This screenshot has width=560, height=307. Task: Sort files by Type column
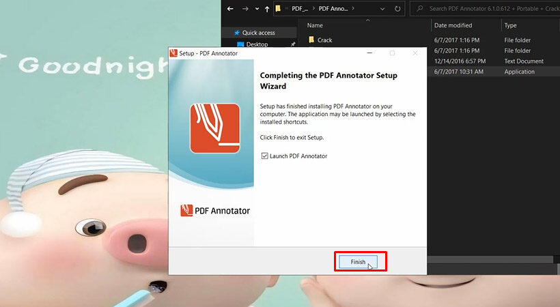click(510, 25)
